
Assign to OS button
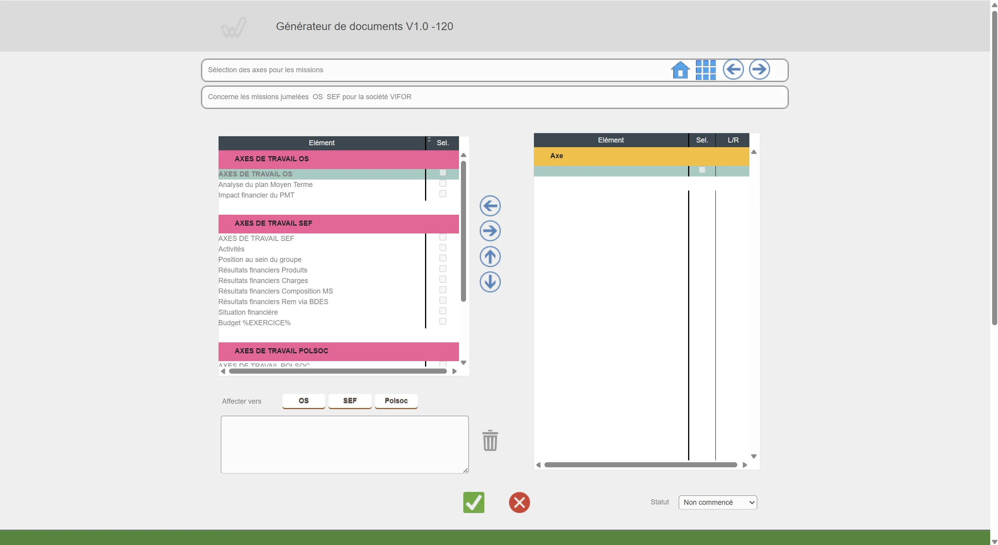pos(303,401)
